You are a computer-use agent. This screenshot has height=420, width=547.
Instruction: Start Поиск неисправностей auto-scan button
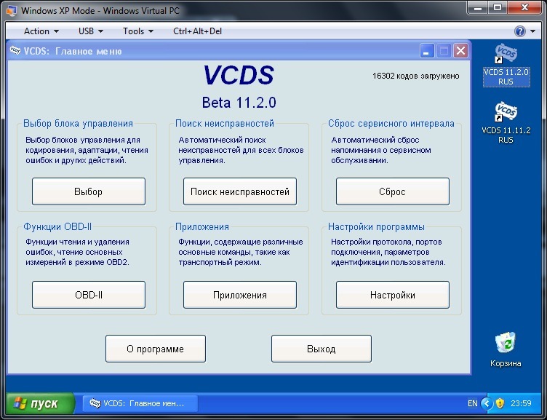(x=240, y=191)
